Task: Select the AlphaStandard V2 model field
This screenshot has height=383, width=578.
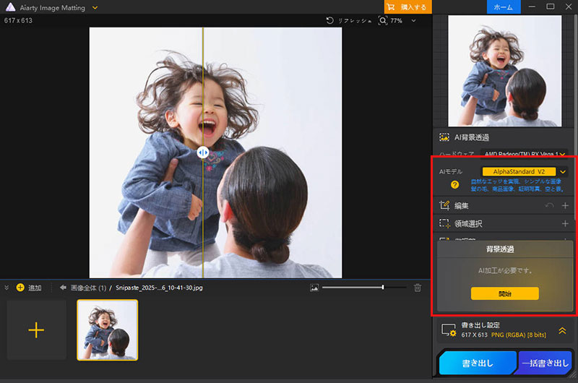Action: tap(519, 171)
